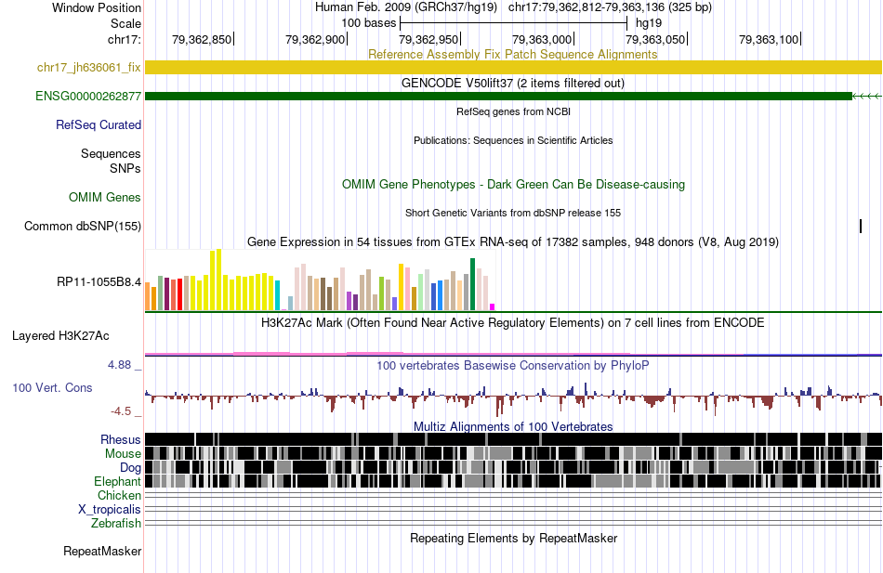Click the OMIM Genes track label
The image size is (883, 573).
(105, 197)
